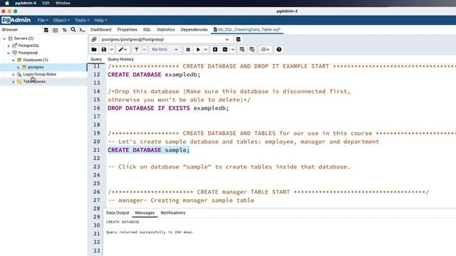Screen dimensions: 456x256
Task: Switch to the Notifications tab
Action: [173, 213]
